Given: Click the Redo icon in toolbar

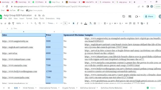Looking at the screenshot, I should 5,23.
